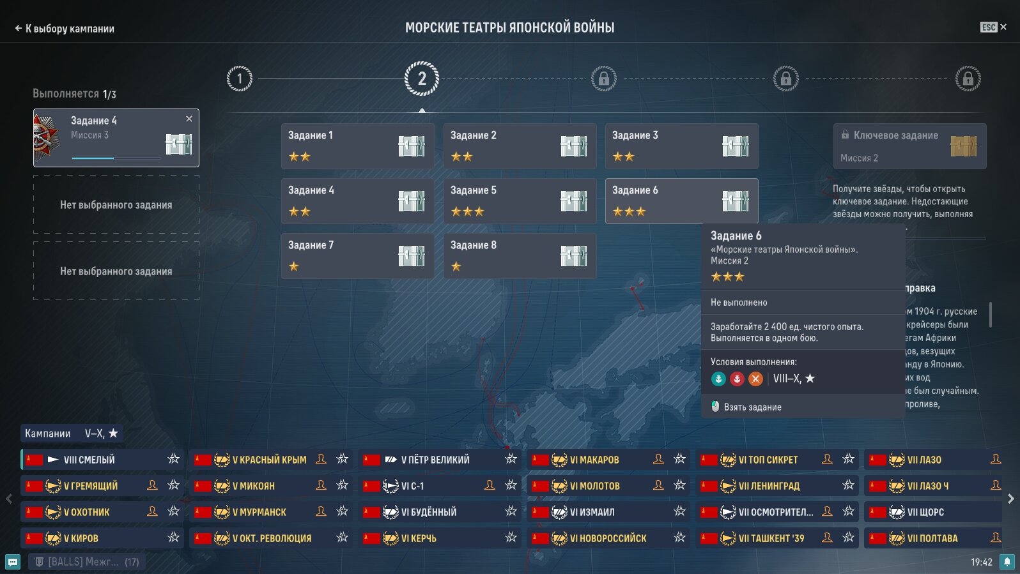Select Задание 8 card

520,256
